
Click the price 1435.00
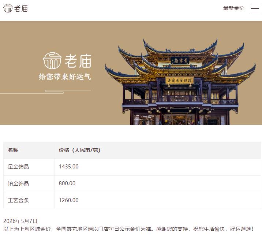[x=68, y=167]
